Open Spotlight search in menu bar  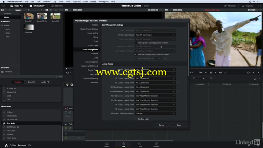(258, 2)
